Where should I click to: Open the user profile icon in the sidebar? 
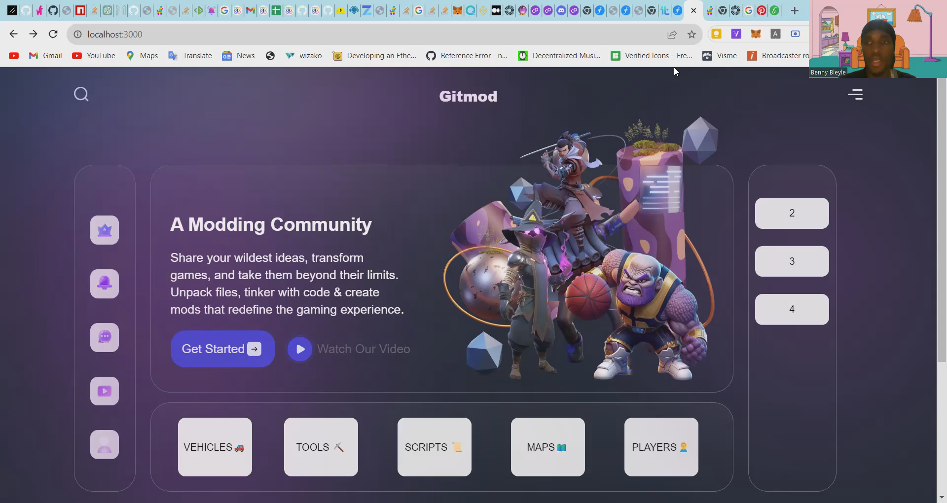(105, 444)
